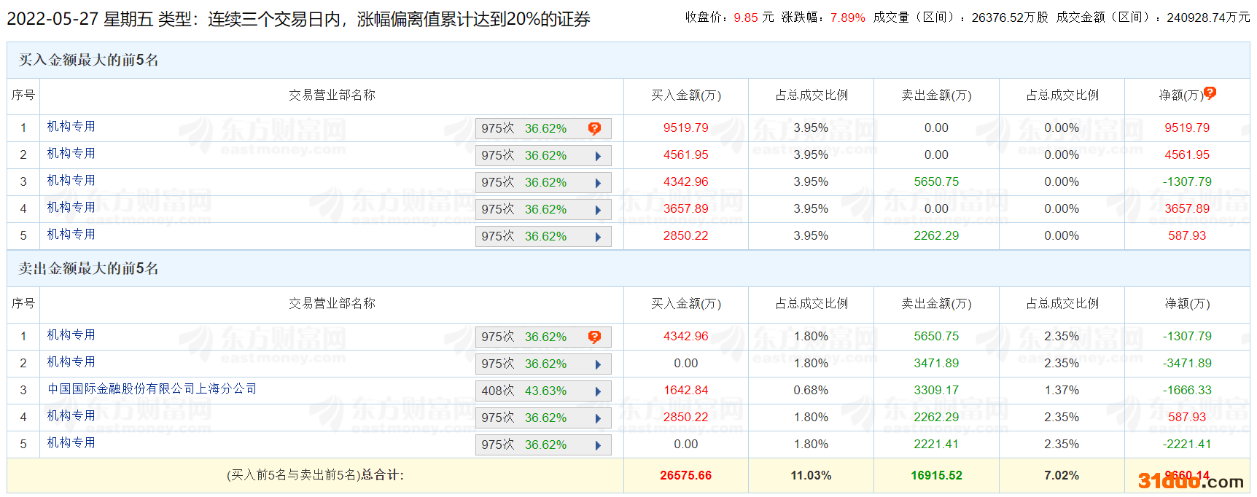The image size is (1257, 497).
Task: Expand the arrow in sell row 5 (2221.41)
Action: tap(598, 445)
